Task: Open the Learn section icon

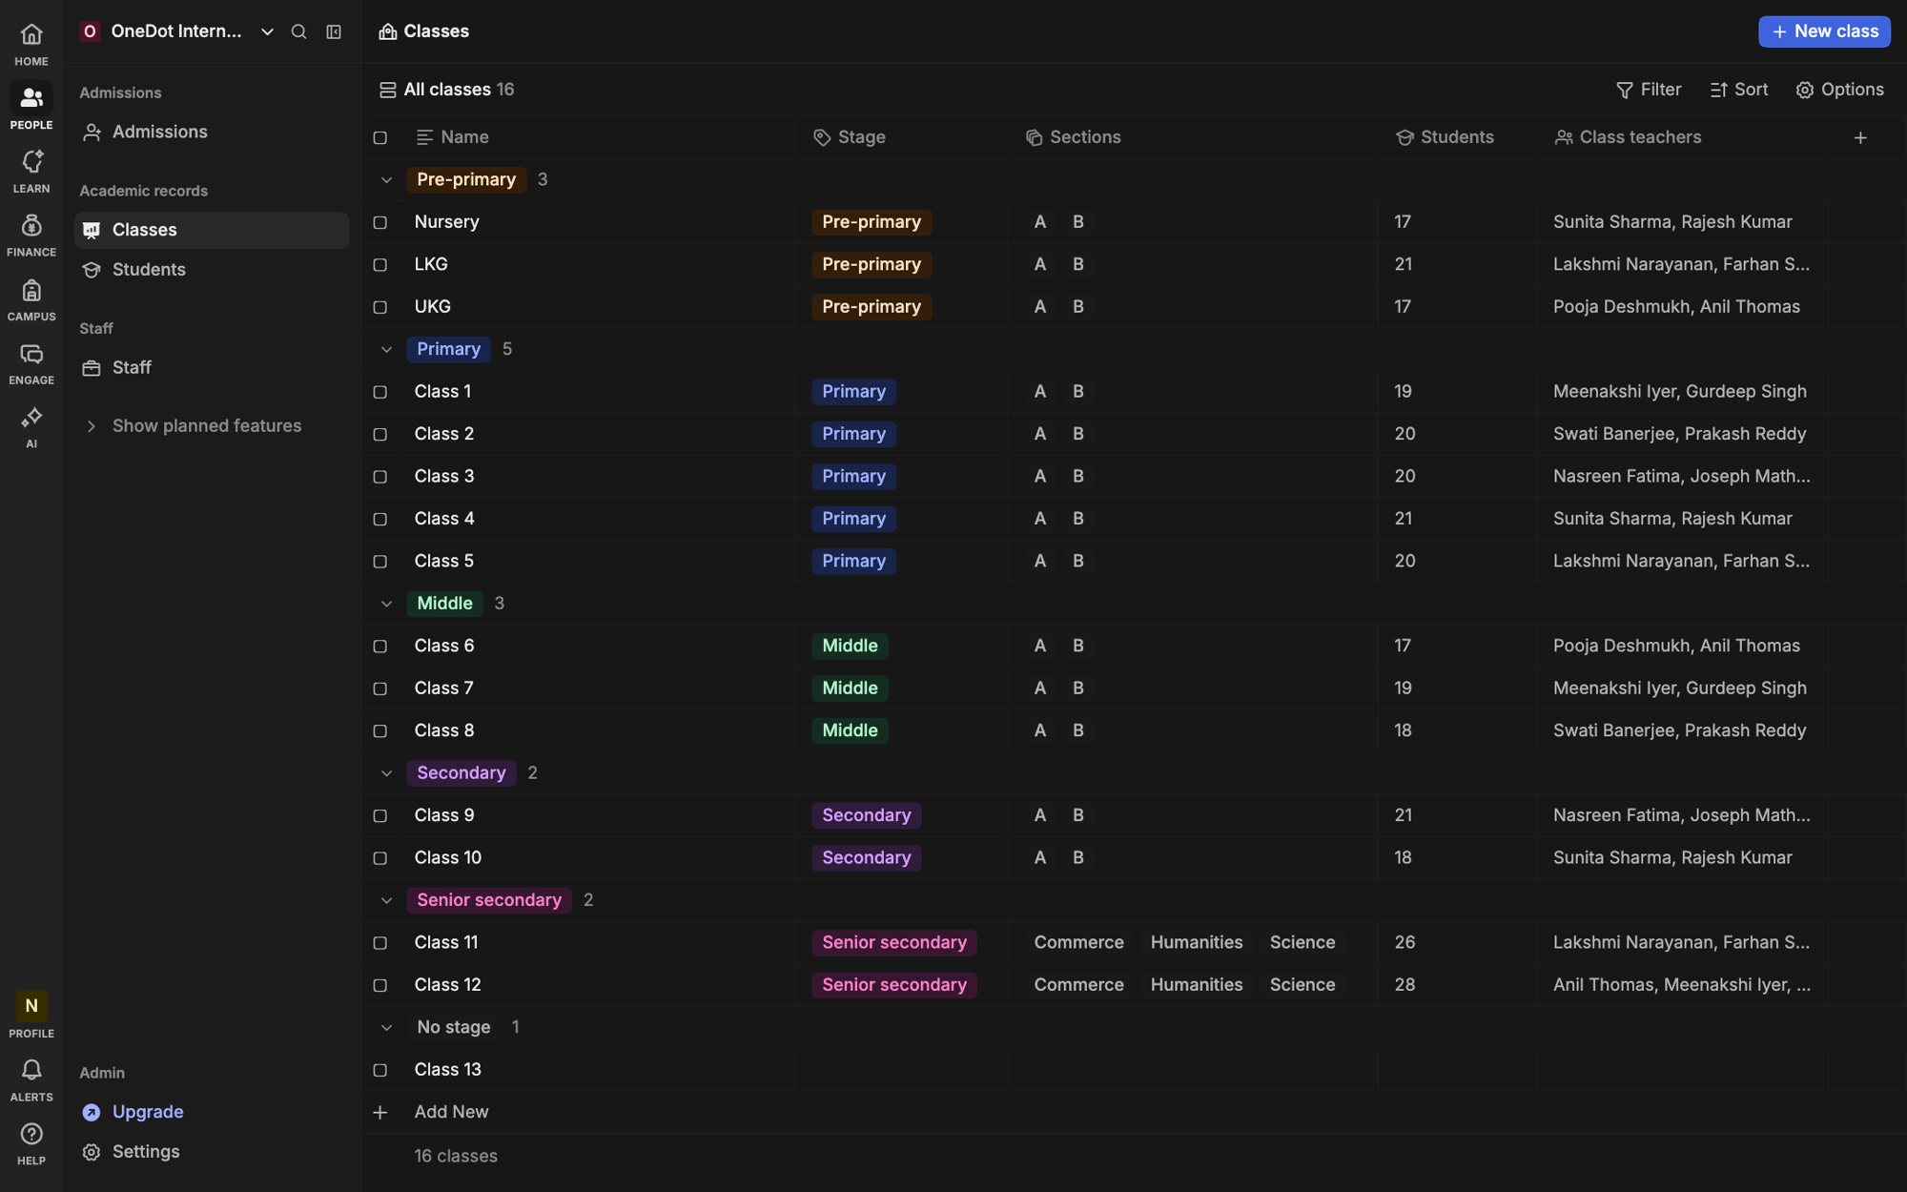Action: coord(31,162)
